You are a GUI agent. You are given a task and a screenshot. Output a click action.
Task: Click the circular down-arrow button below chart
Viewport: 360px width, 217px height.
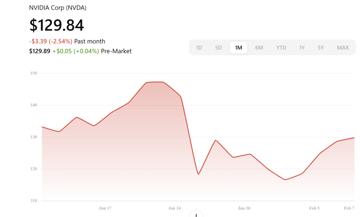coord(196,215)
